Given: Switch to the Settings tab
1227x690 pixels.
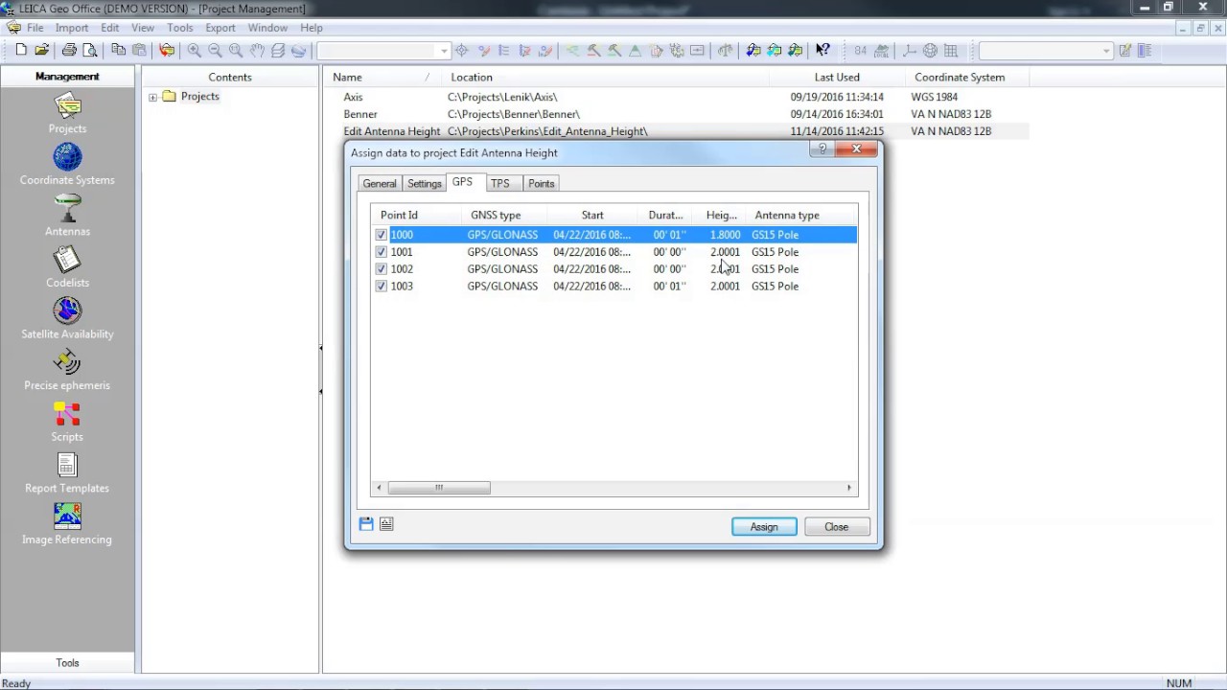Looking at the screenshot, I should (425, 183).
